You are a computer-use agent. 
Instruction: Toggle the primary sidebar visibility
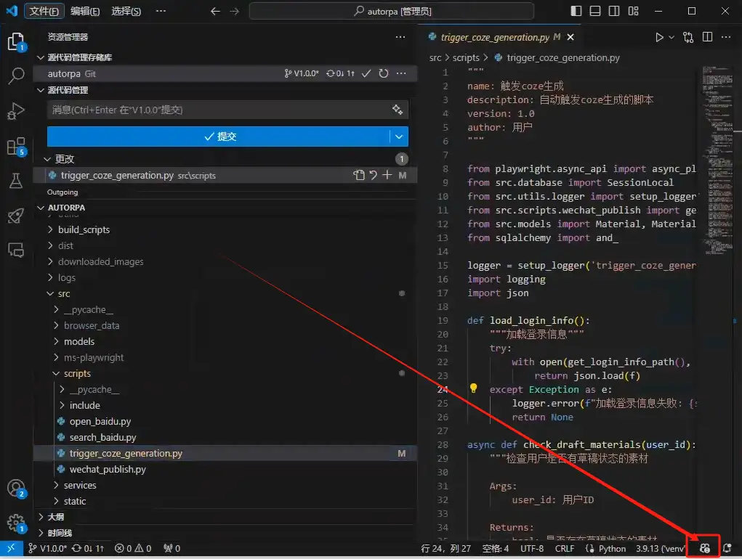[576, 11]
